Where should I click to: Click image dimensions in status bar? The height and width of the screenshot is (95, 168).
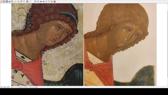click(x=5, y=87)
